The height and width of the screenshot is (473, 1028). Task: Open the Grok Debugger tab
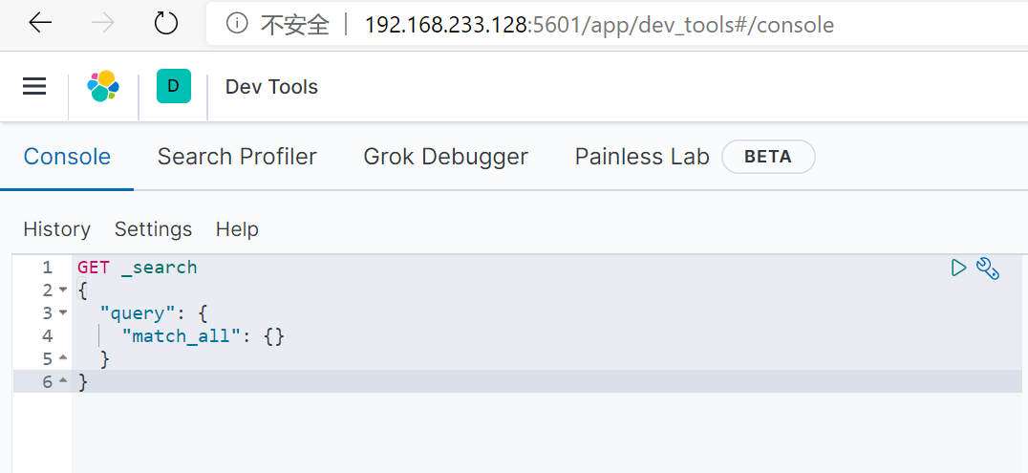coord(446,157)
